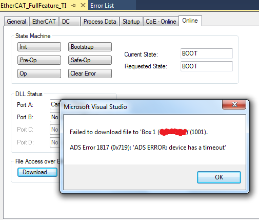Click the Port D status field
This screenshot has height=220, width=259.
[x=55, y=142]
